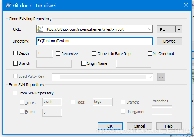Close the Git clone dialog
Viewport: 194px width, 137px height.
click(x=186, y=5)
